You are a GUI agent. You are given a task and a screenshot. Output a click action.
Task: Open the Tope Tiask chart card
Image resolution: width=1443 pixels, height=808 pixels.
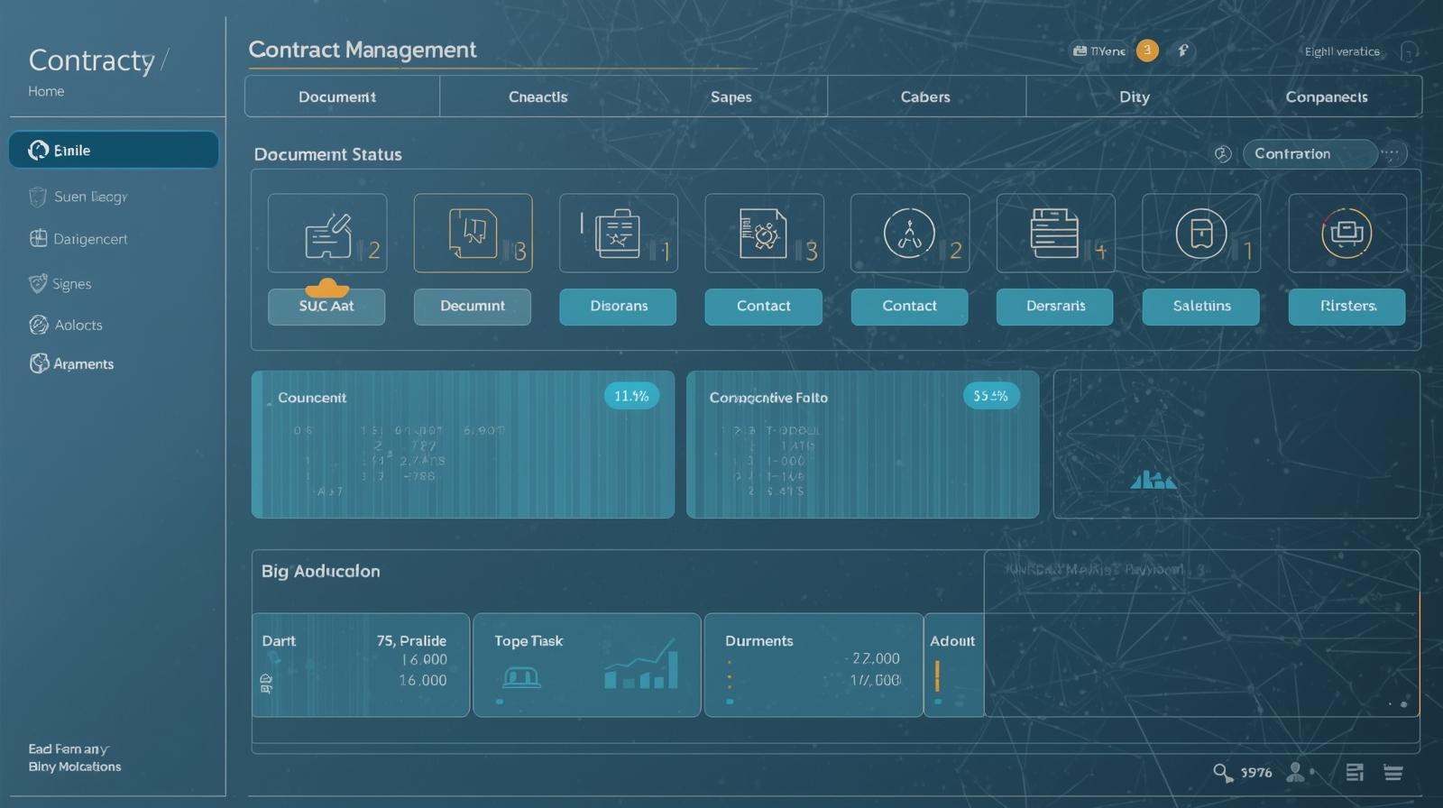tap(586, 666)
